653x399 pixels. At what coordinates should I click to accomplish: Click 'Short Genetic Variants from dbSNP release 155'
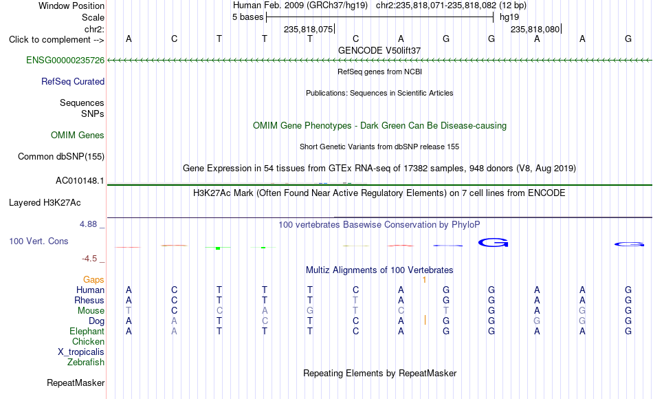pyautogui.click(x=379, y=147)
